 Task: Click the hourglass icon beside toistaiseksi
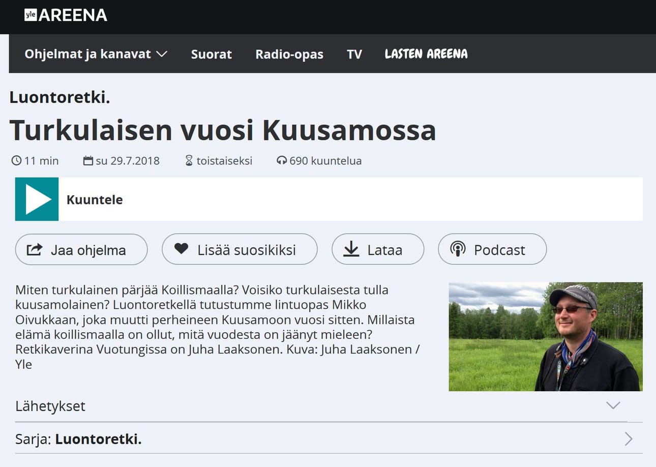(x=189, y=161)
